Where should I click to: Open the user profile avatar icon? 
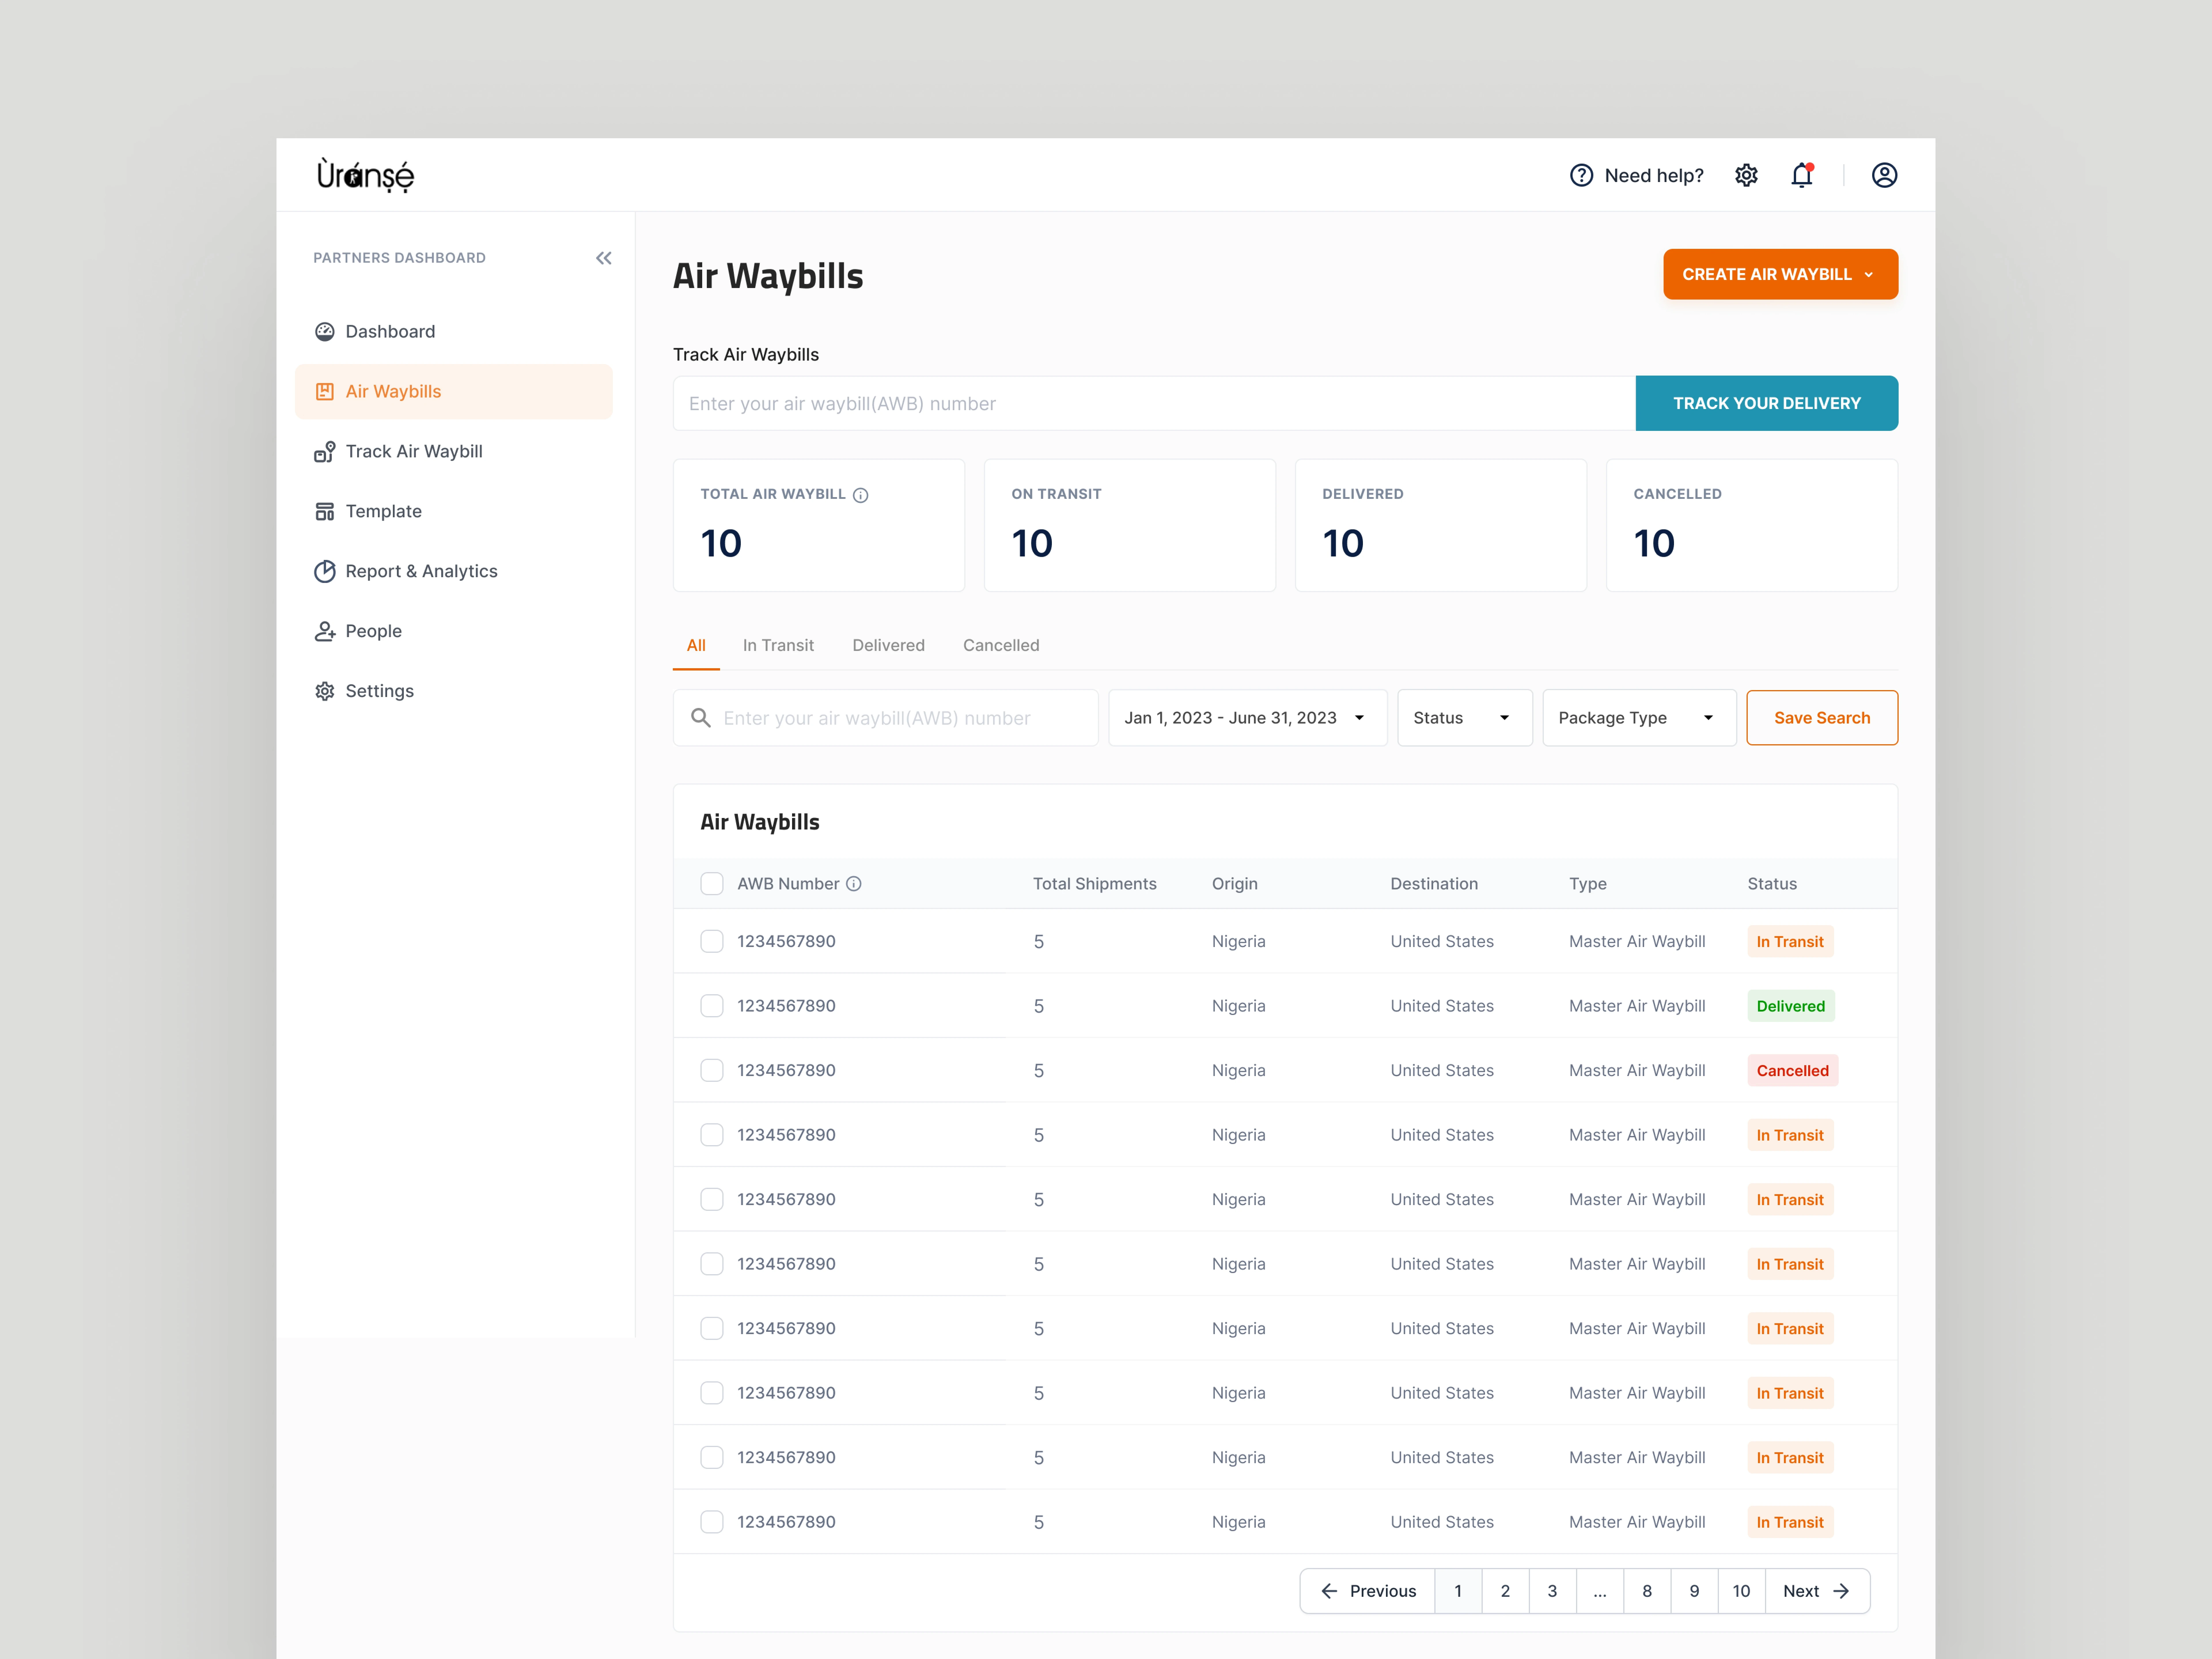tap(1884, 175)
